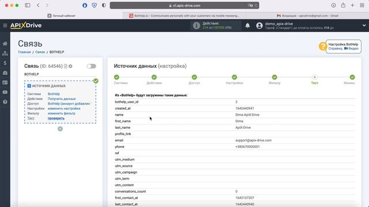
Task: Open the dollar billing icon in sidebar
Action: point(5,63)
